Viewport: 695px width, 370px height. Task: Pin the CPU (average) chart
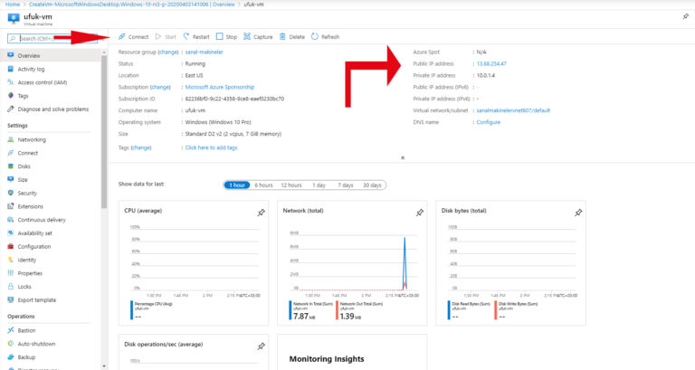(x=261, y=213)
